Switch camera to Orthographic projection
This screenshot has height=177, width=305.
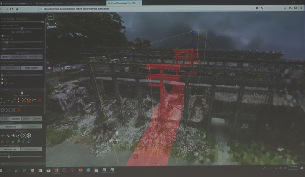31,149
